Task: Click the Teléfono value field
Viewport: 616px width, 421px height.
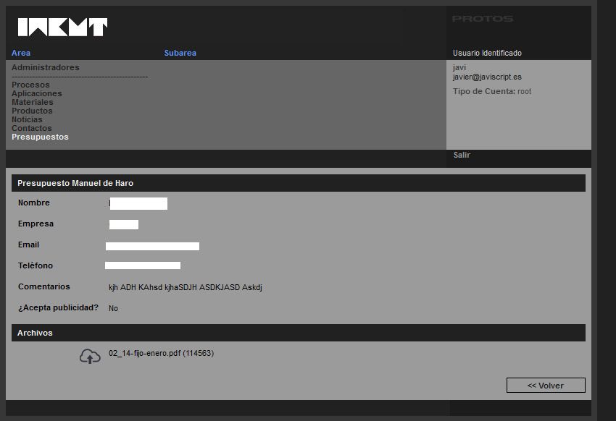Action: coord(143,265)
